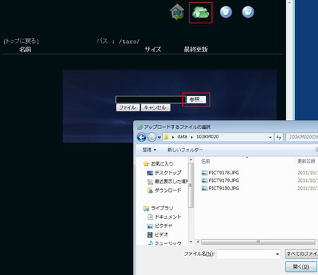Click sidebar scroll up arrow
The width and height of the screenshot is (318, 275).
pyautogui.click(x=191, y=160)
